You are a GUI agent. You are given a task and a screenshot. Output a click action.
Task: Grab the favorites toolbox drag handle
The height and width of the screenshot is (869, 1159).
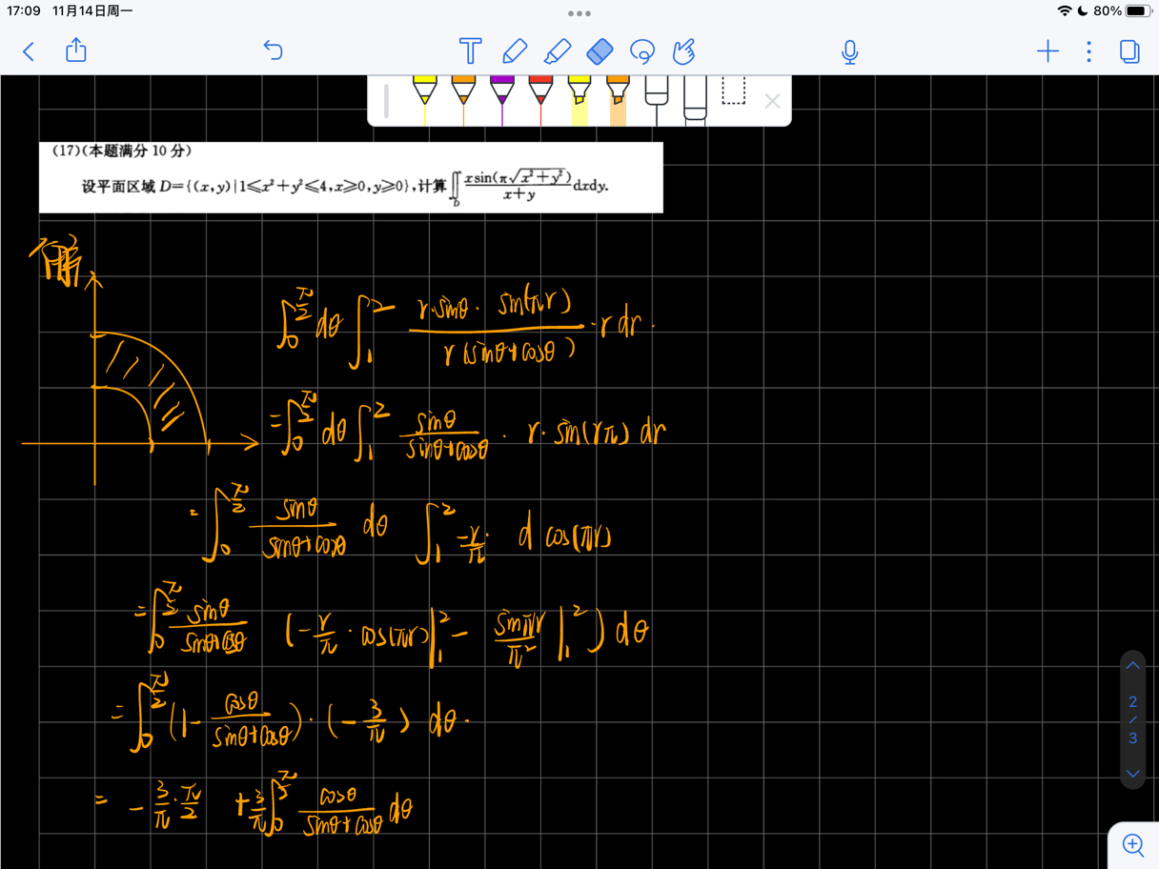[x=386, y=100]
